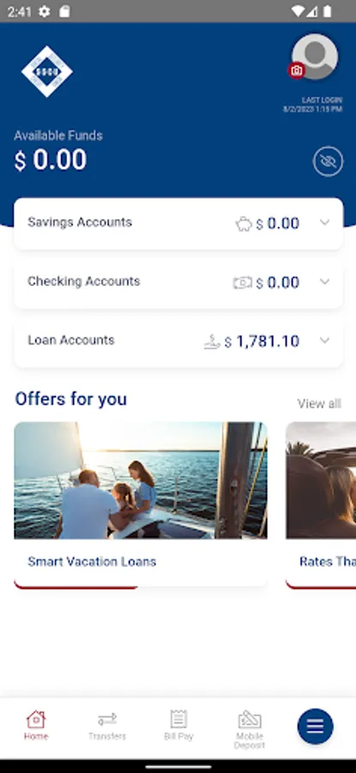
Task: Expand the Checking Accounts chevron
Action: (324, 282)
